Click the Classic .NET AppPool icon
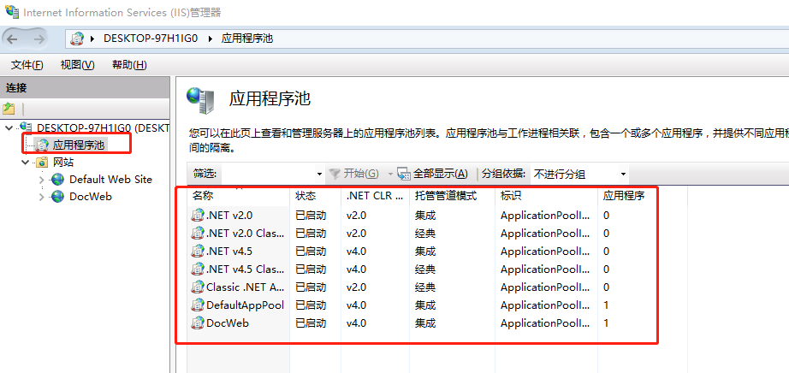Image resolution: width=789 pixels, height=373 pixels. pos(198,287)
